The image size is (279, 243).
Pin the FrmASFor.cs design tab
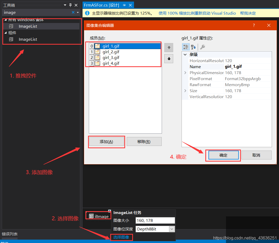tap(124, 5)
